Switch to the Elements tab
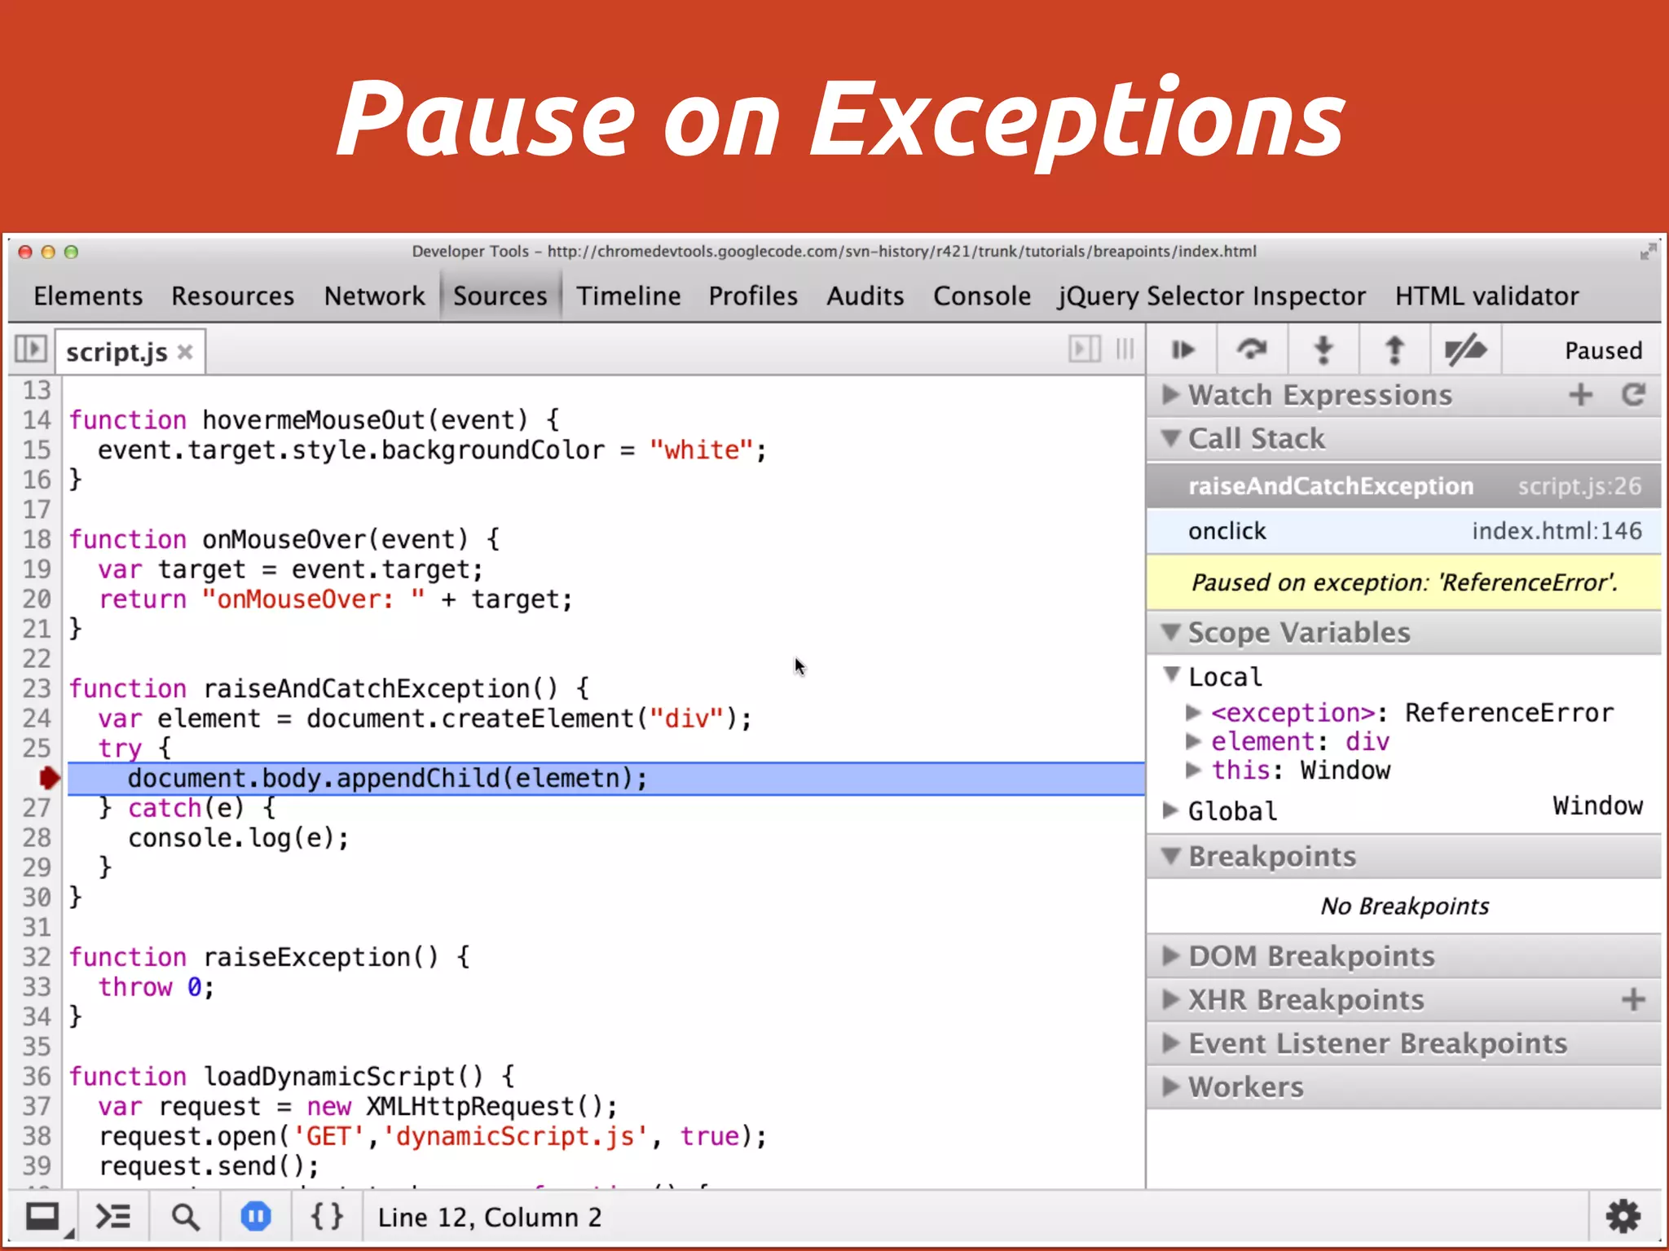This screenshot has height=1251, width=1669. point(88,296)
